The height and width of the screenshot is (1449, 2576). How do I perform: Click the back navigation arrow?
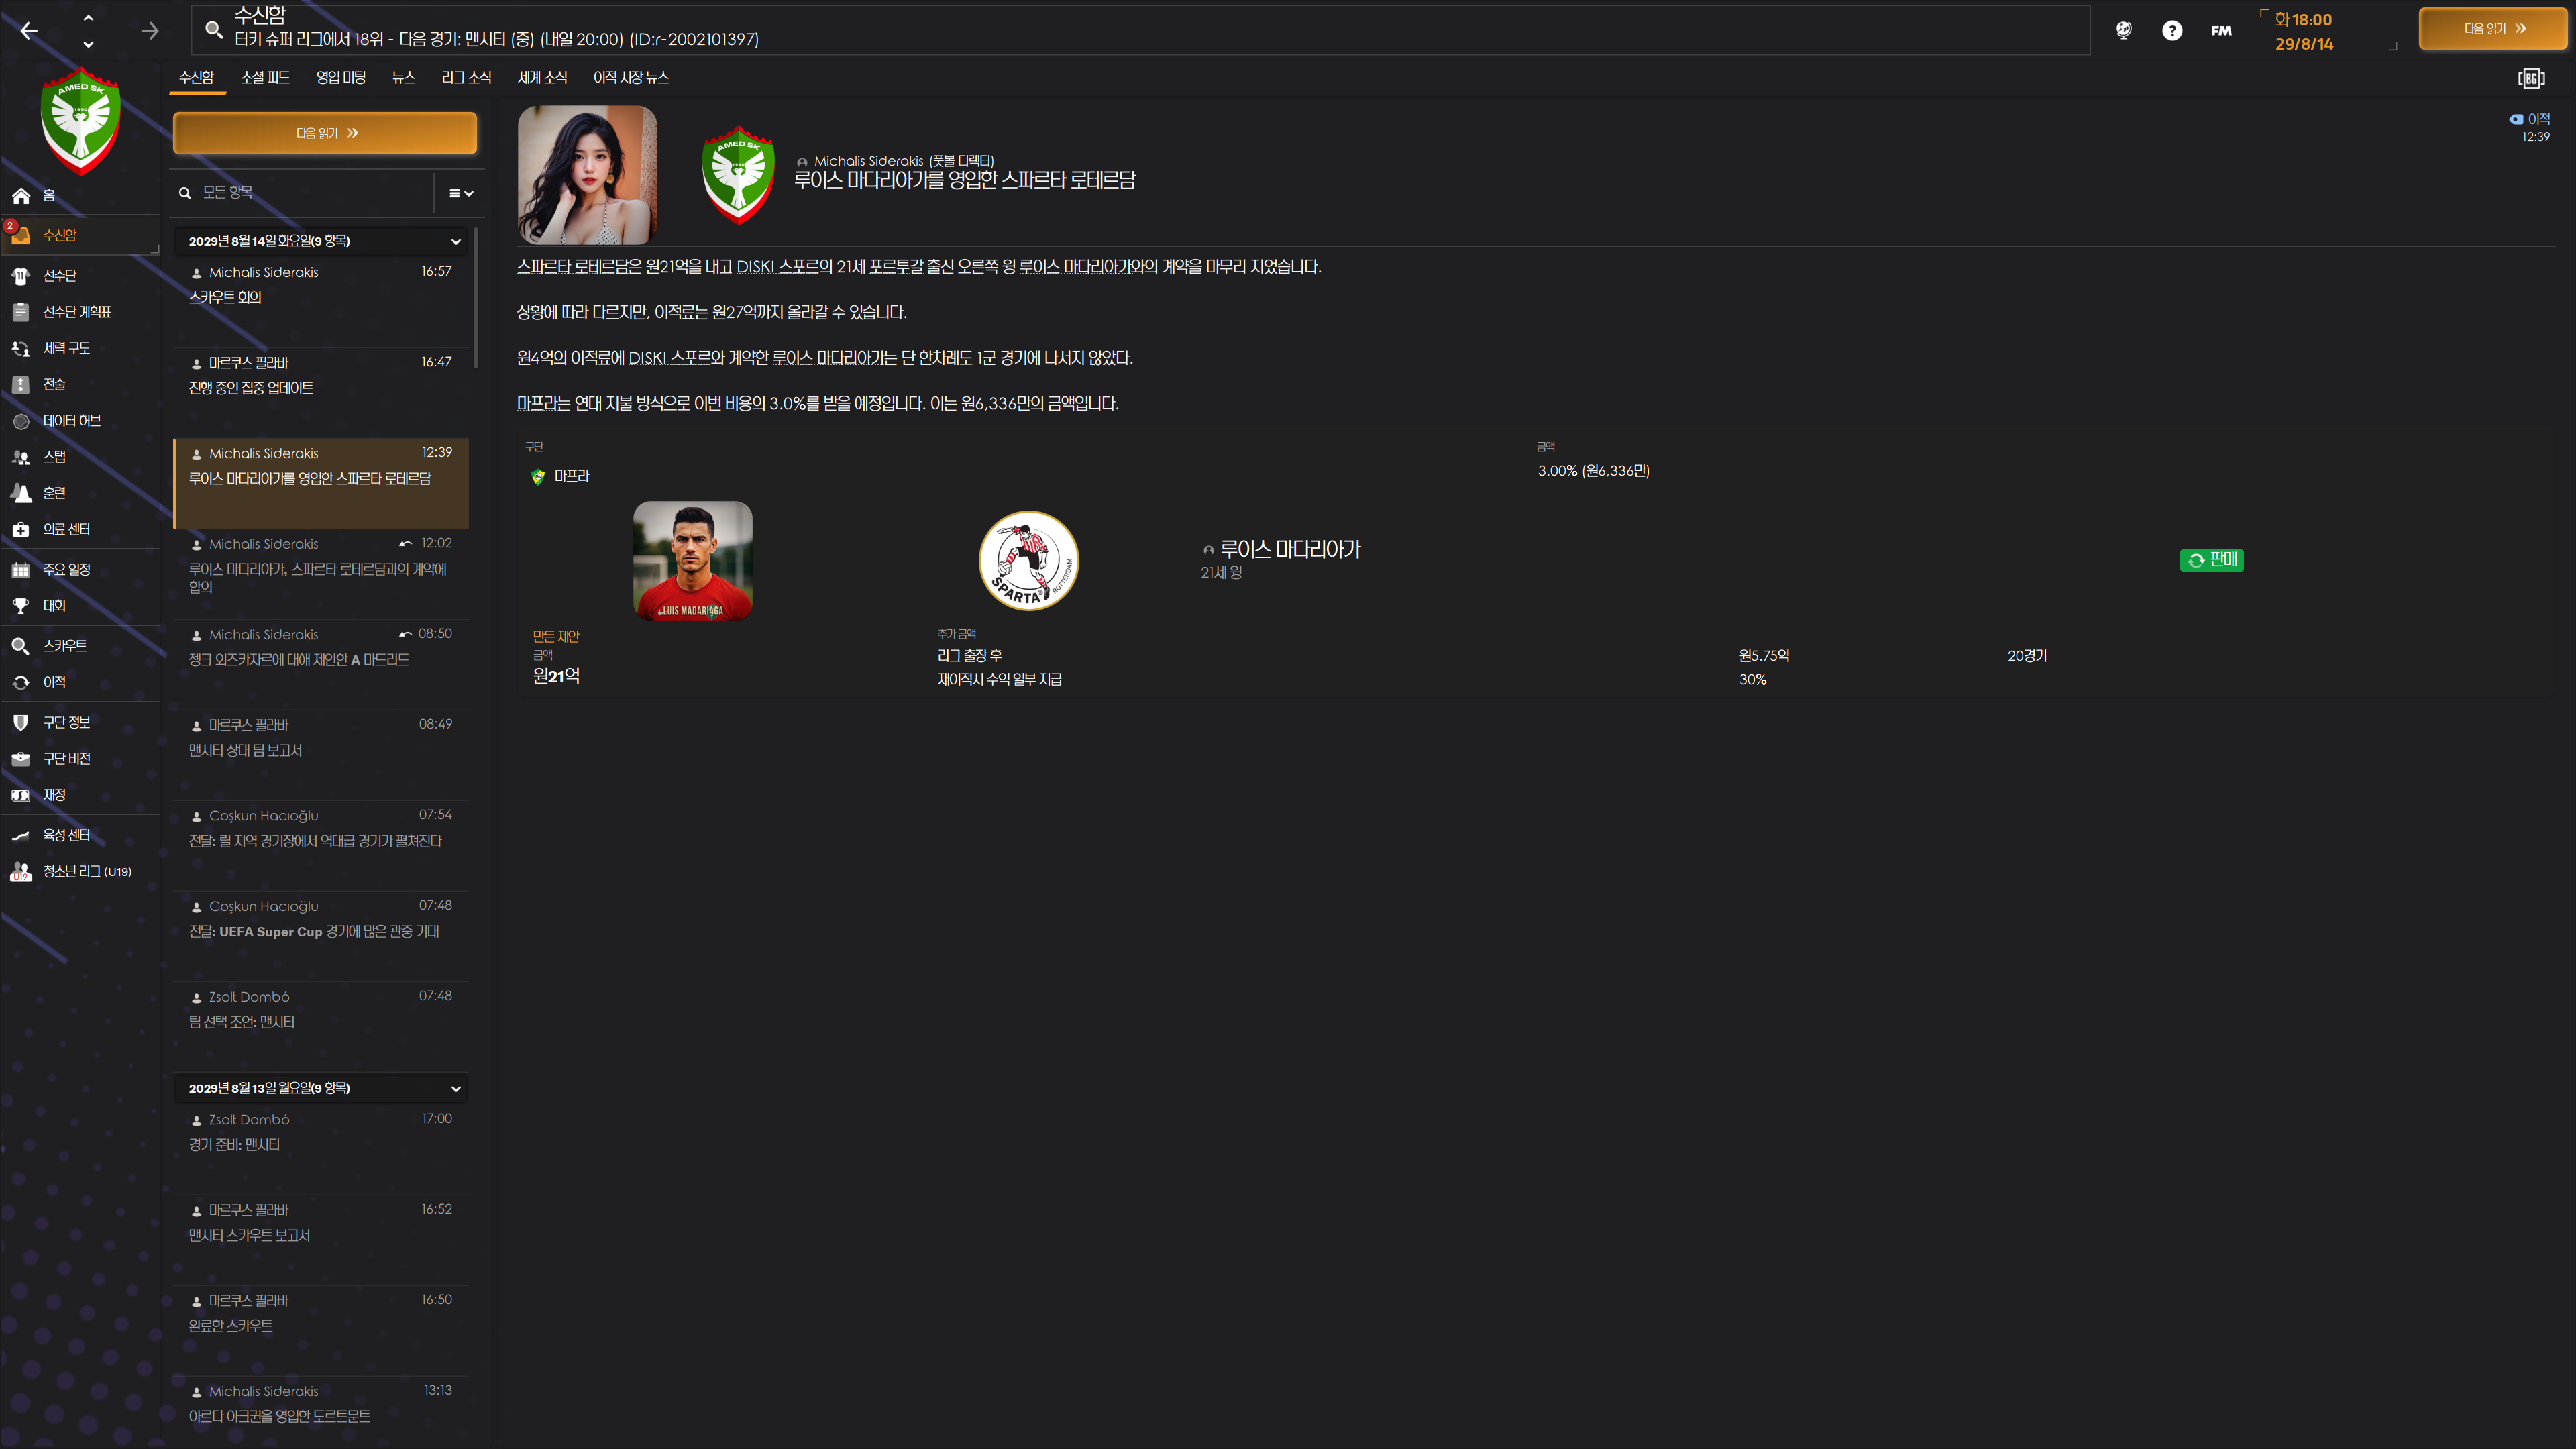tap(29, 31)
